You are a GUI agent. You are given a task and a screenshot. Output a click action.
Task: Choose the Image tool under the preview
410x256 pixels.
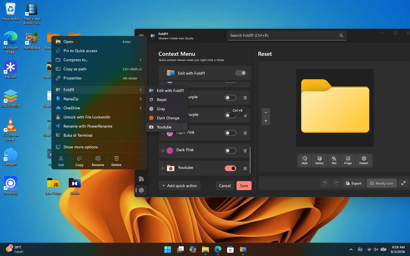[348, 160]
